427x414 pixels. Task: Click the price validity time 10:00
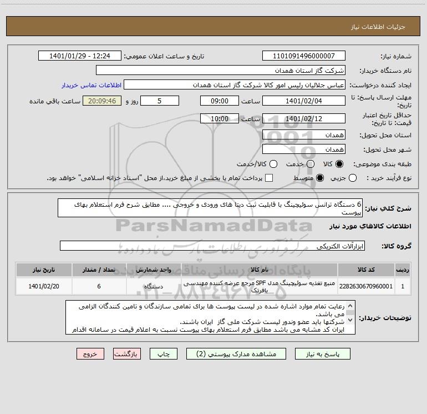[220, 119]
